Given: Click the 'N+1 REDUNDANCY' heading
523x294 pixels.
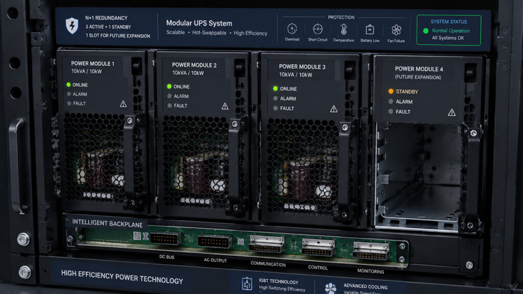Looking at the screenshot, I should click(106, 18).
